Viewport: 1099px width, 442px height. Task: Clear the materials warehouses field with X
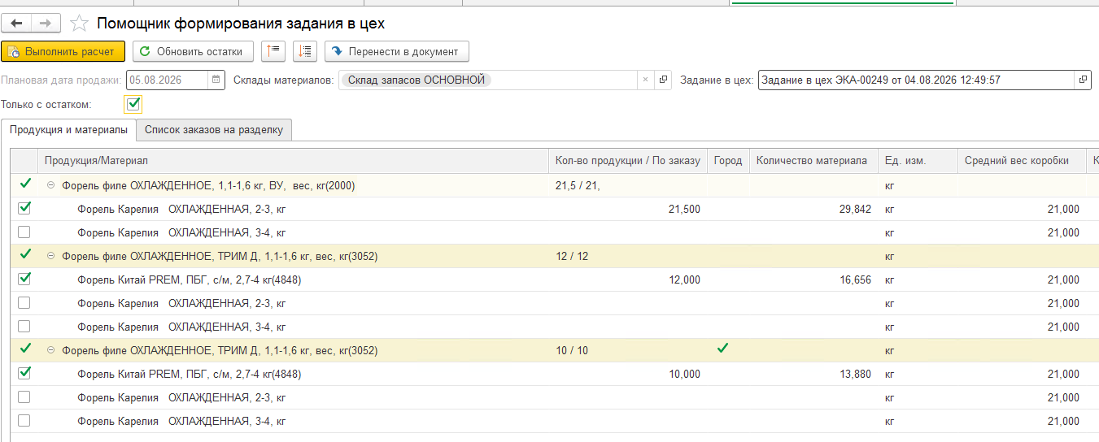(645, 80)
